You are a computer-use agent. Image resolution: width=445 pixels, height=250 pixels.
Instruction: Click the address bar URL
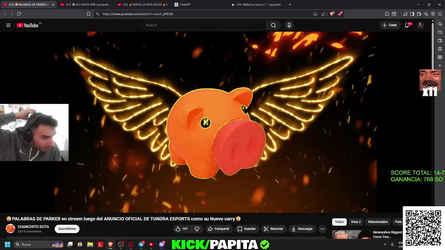click(138, 14)
